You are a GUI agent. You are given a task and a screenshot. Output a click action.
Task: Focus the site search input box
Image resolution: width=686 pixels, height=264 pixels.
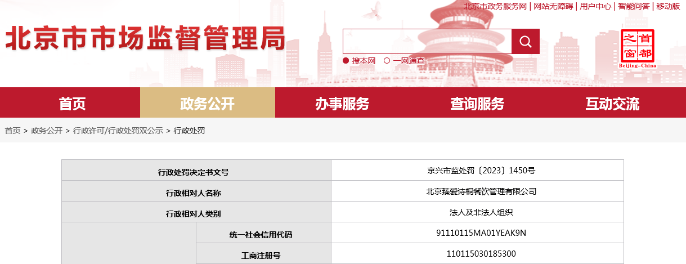pos(427,42)
